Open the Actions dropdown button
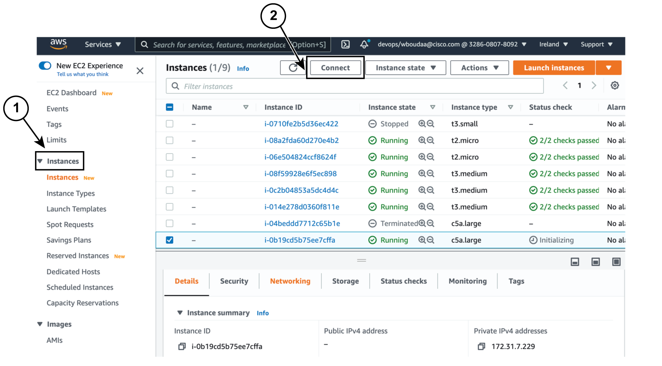662x366 pixels. coord(480,68)
